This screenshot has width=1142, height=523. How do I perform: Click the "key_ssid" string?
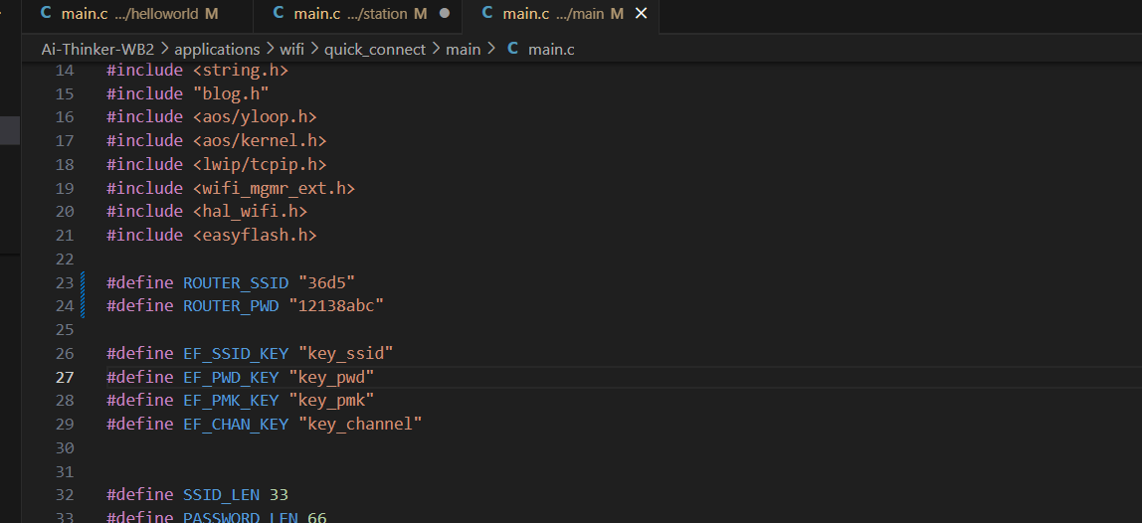pyautogui.click(x=346, y=353)
